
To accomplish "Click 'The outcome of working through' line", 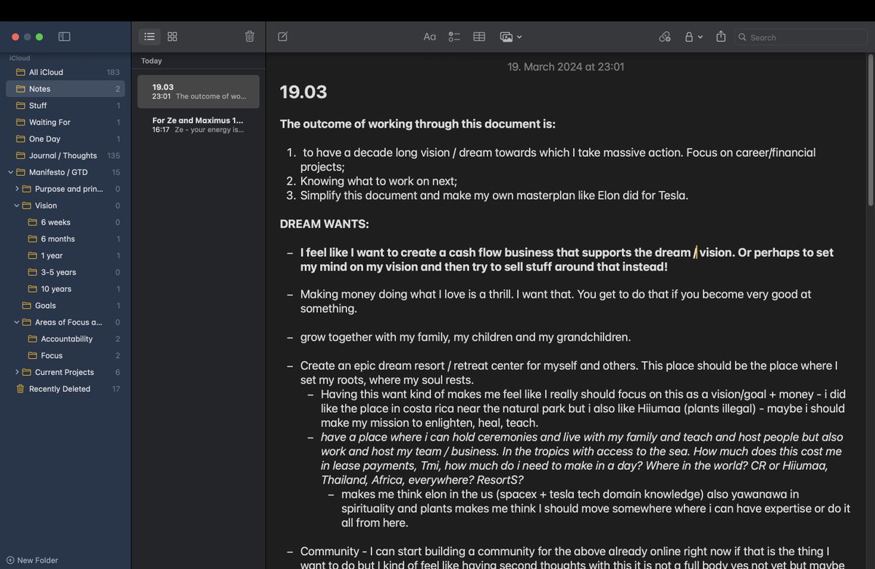I will tap(418, 124).
